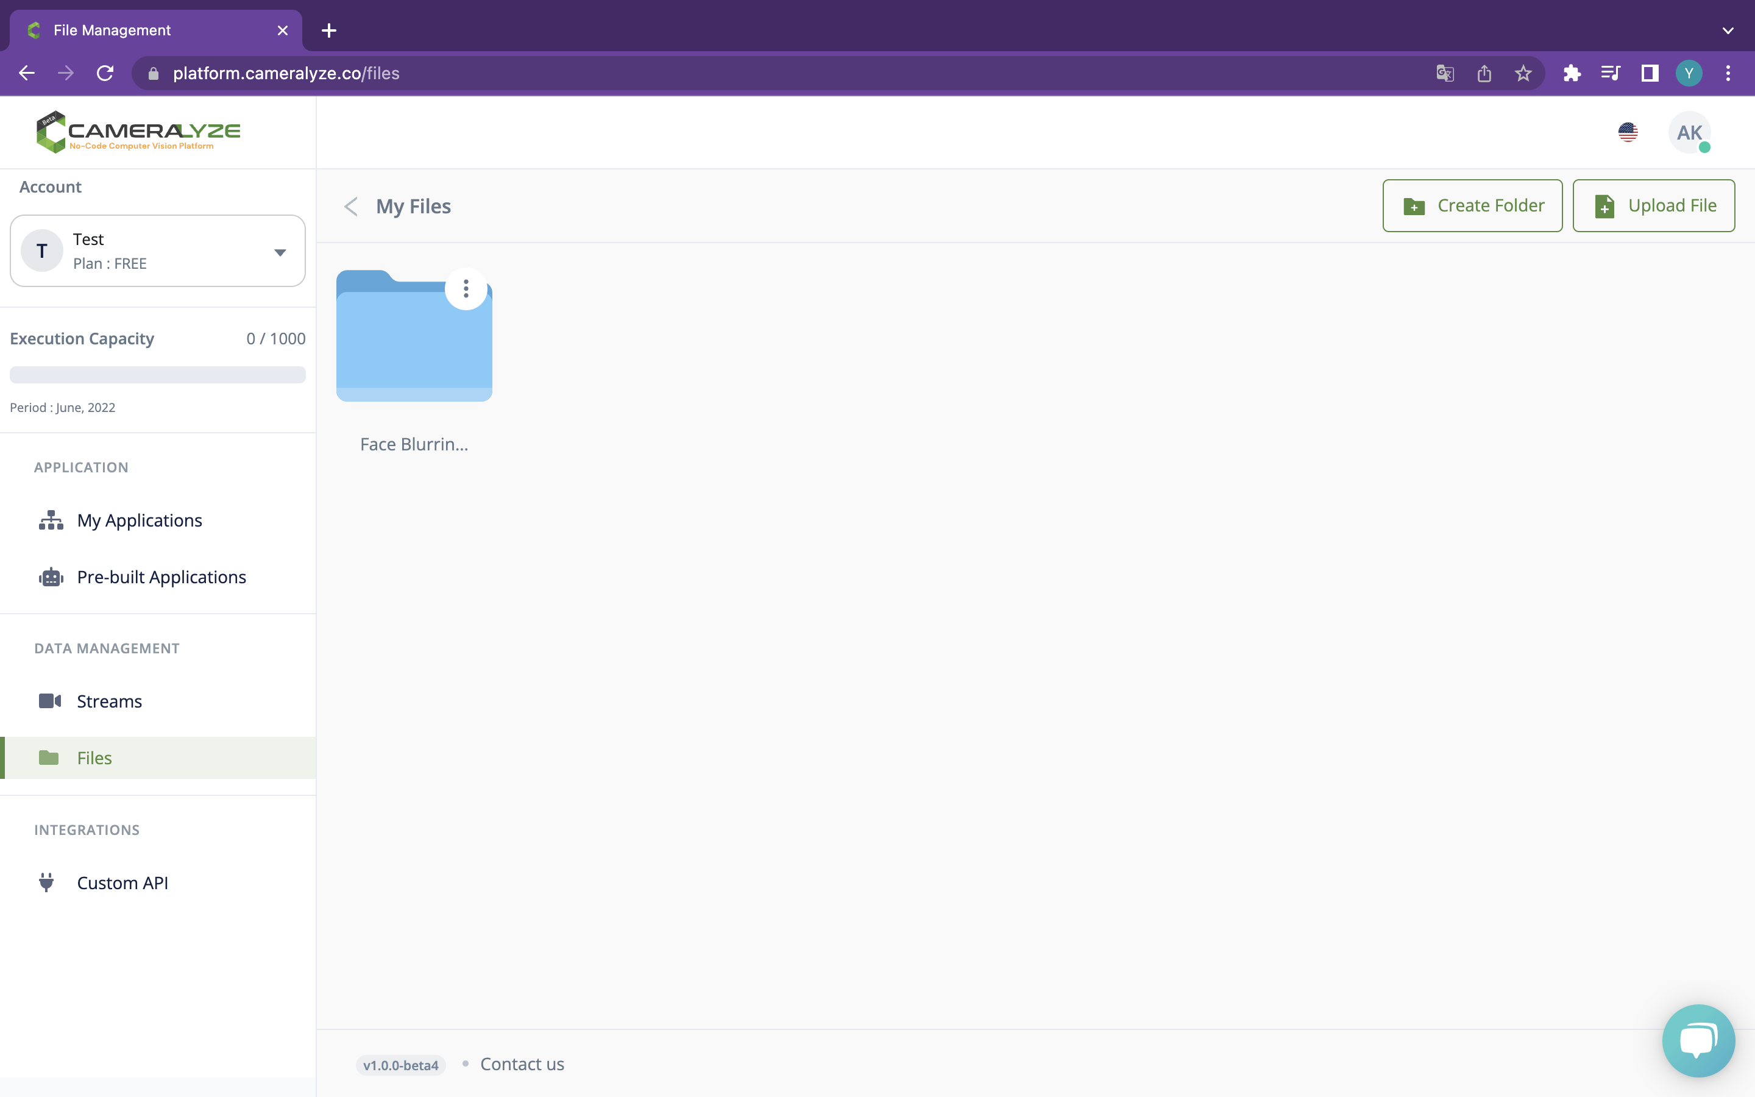Close the File Management tab
Image resolution: width=1755 pixels, height=1097 pixels.
click(283, 30)
